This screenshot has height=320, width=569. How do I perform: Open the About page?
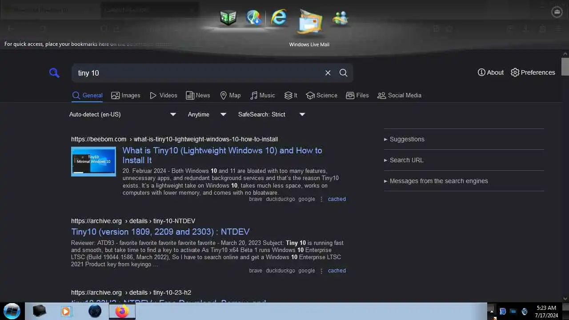[491, 72]
